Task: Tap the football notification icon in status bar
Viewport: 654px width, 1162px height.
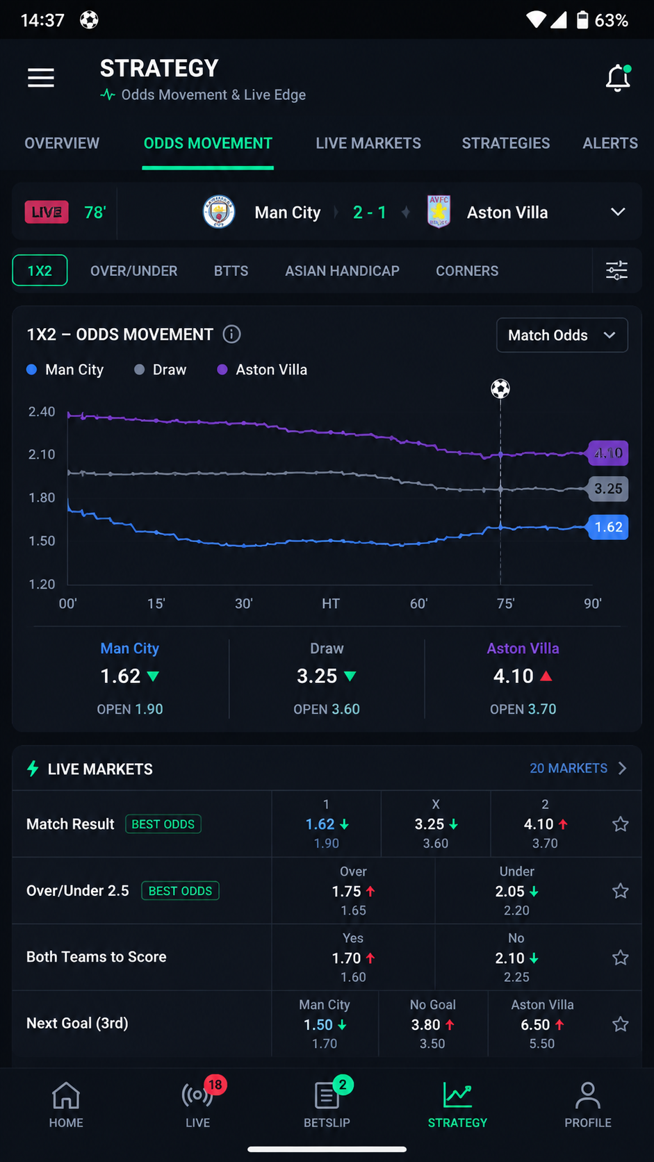Action: click(89, 19)
